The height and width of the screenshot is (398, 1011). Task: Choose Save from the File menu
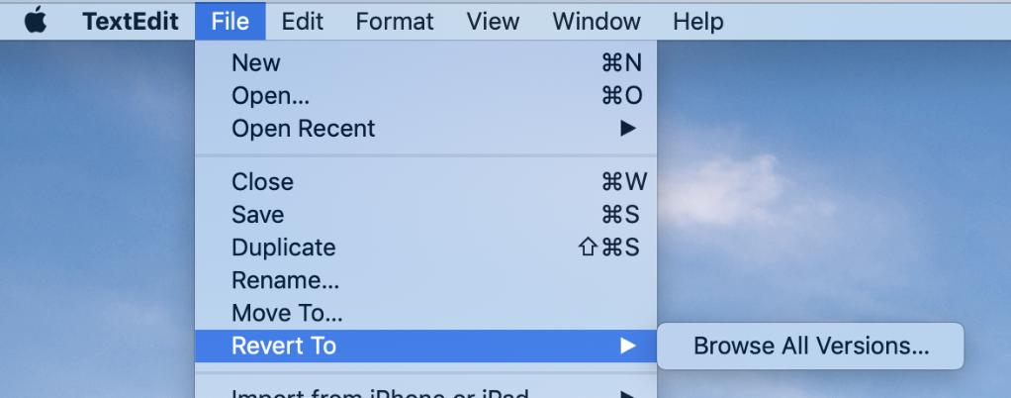425,215
